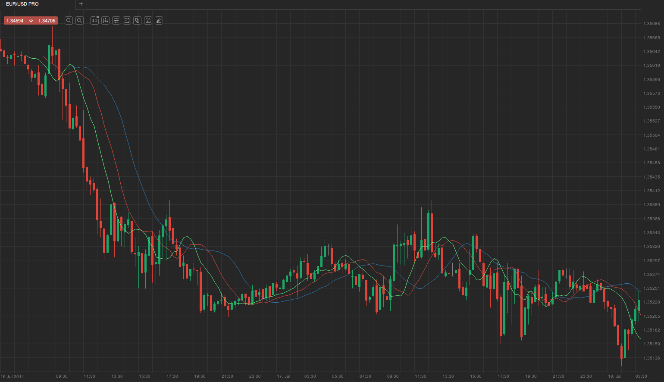Screen dimensions: 664x382
Task: Add a new chart tab
Action: (81, 4)
